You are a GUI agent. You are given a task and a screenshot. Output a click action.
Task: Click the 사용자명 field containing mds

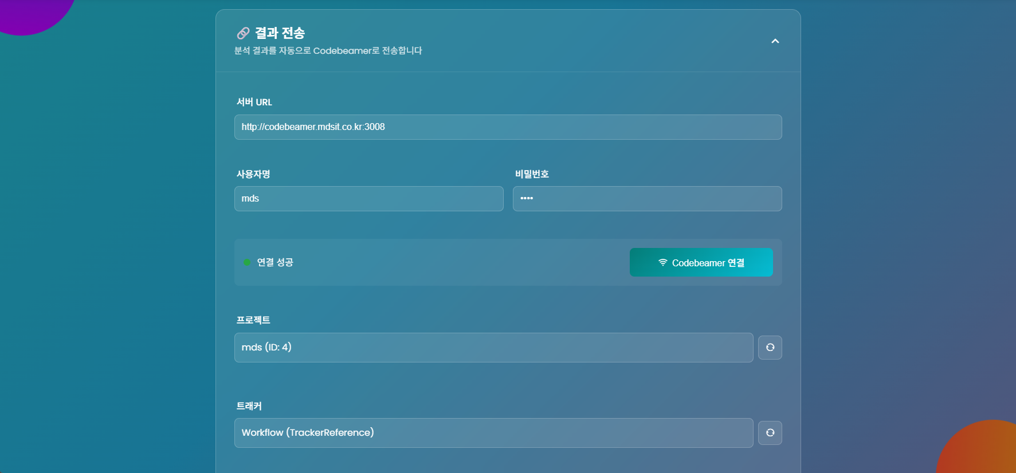[x=368, y=199]
